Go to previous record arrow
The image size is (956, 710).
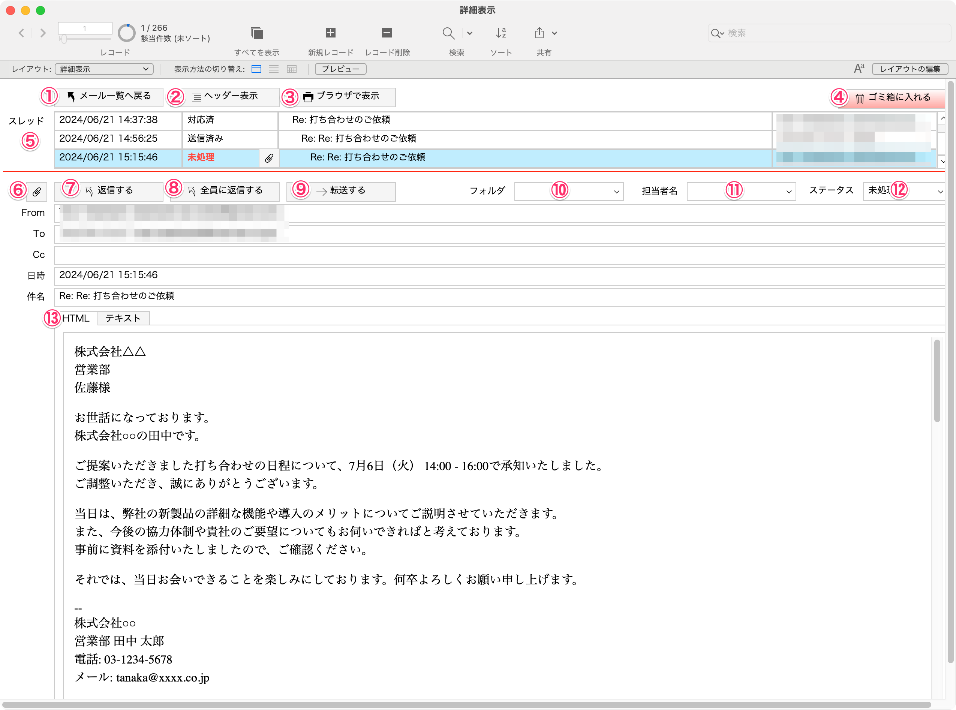coord(21,33)
